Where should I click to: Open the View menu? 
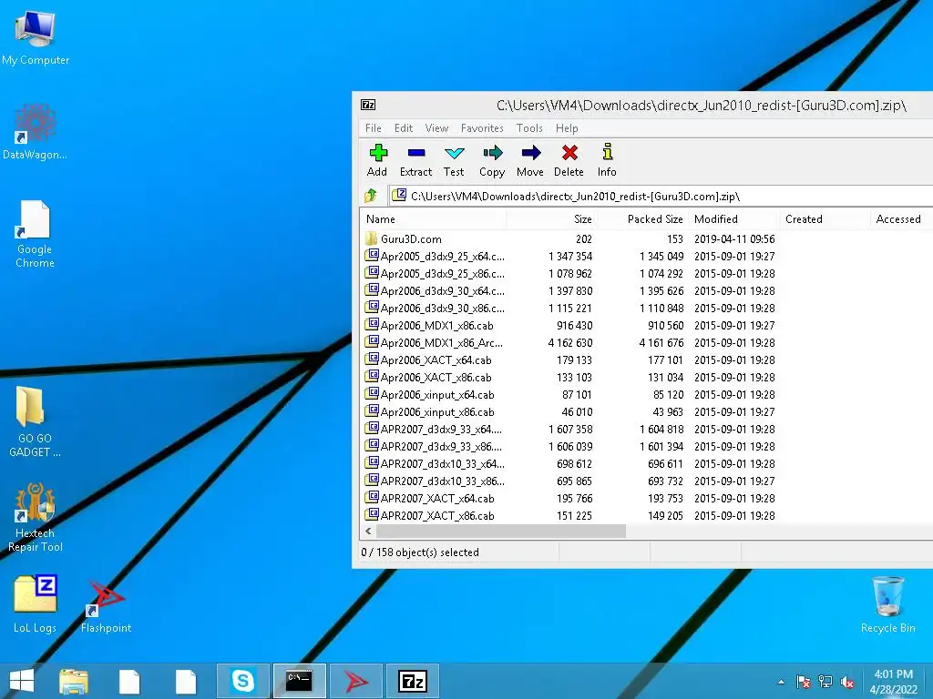click(x=436, y=128)
